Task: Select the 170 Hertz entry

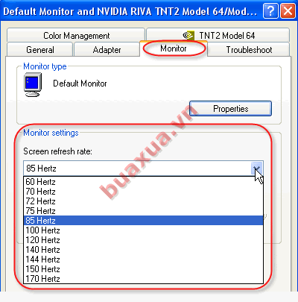Action: [143, 279]
